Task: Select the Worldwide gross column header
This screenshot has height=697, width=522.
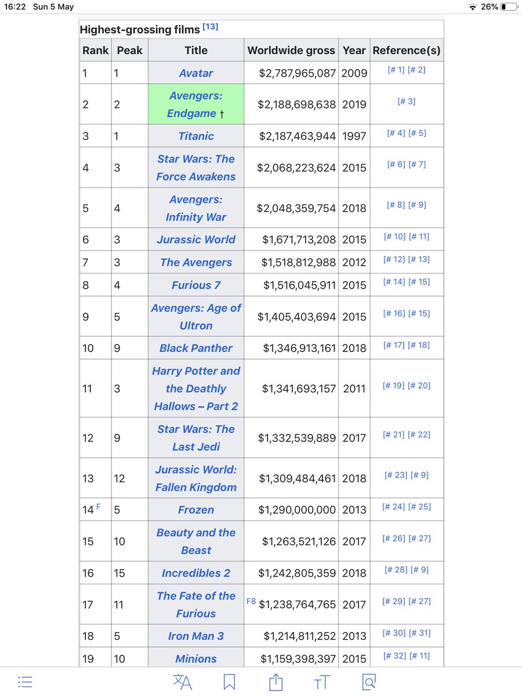Action: (291, 50)
